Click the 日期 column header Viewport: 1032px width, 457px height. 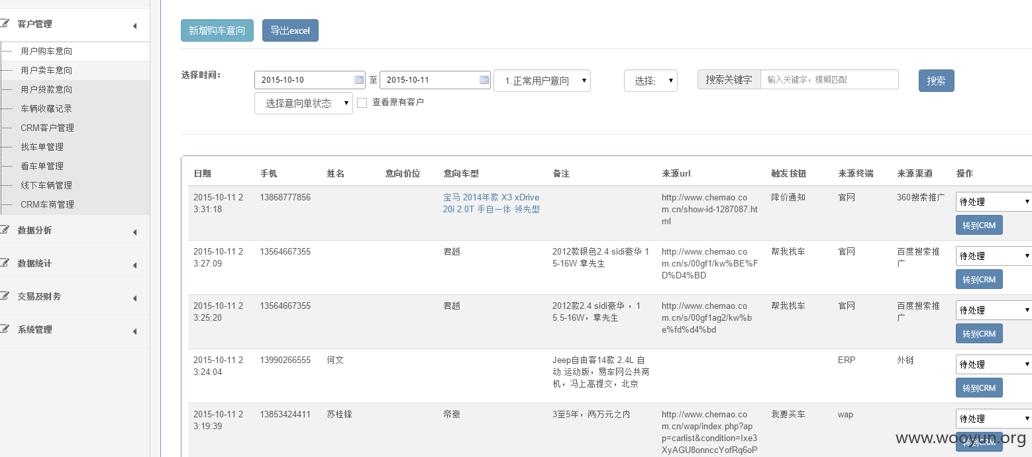[202, 173]
